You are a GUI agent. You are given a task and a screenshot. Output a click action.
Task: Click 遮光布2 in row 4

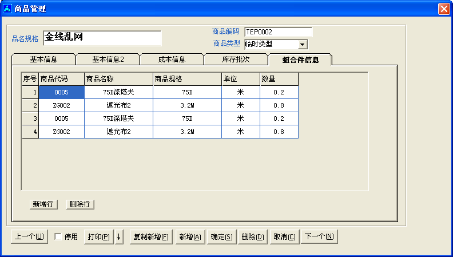pos(119,132)
